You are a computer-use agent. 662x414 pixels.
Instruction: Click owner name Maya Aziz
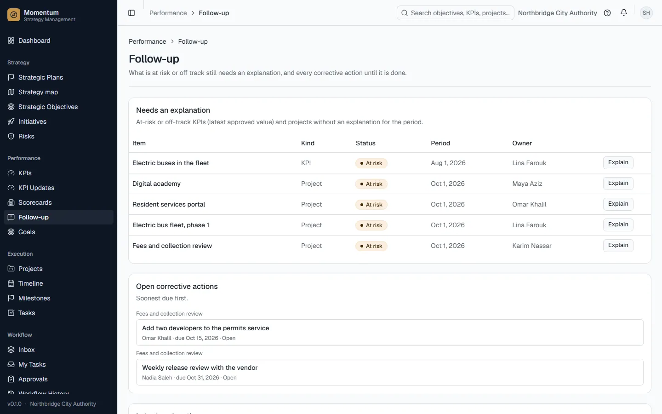coord(527,184)
